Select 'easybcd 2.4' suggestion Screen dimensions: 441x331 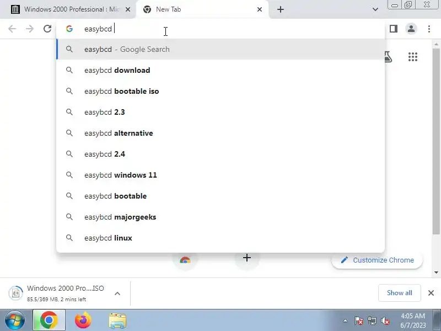pos(220,154)
